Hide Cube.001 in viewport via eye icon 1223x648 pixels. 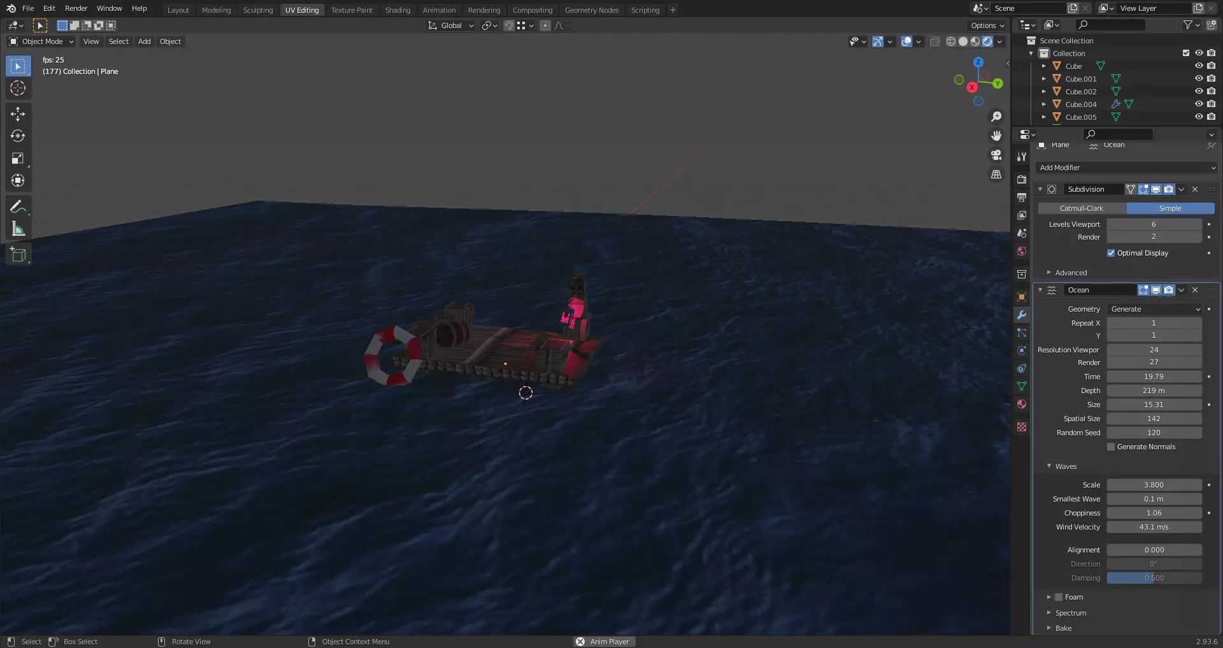1199,79
